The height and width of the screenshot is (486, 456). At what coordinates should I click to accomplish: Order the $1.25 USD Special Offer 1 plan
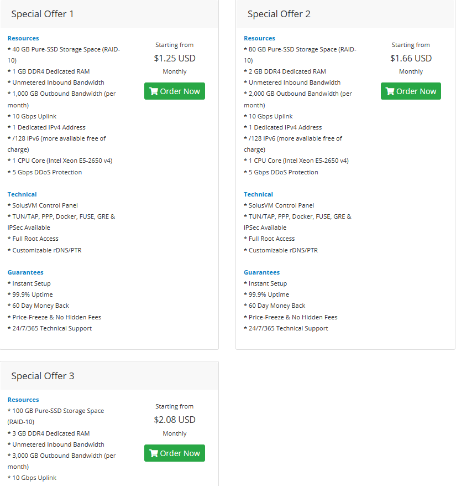(175, 91)
